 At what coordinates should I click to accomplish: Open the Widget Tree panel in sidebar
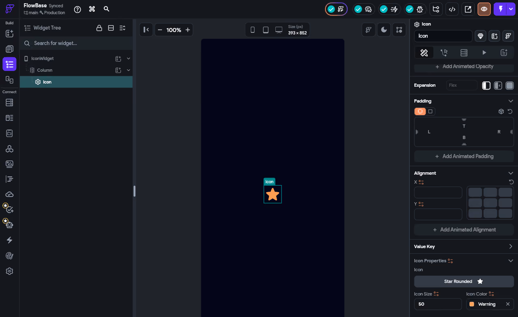pyautogui.click(x=9, y=64)
